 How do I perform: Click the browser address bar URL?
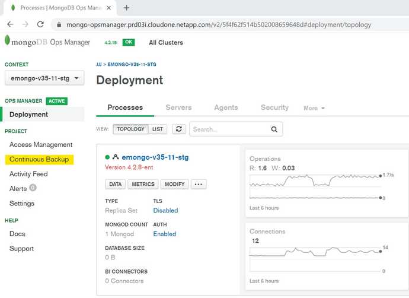point(219,24)
